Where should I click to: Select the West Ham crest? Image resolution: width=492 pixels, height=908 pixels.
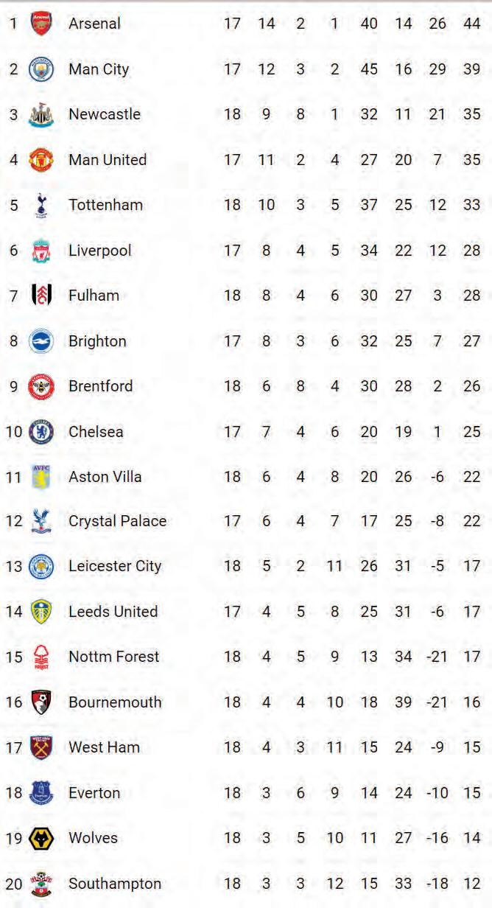41,748
